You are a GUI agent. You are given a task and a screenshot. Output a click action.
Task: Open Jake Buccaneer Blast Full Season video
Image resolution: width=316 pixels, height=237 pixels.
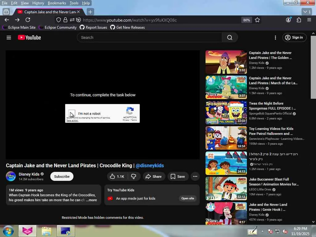coord(274,182)
